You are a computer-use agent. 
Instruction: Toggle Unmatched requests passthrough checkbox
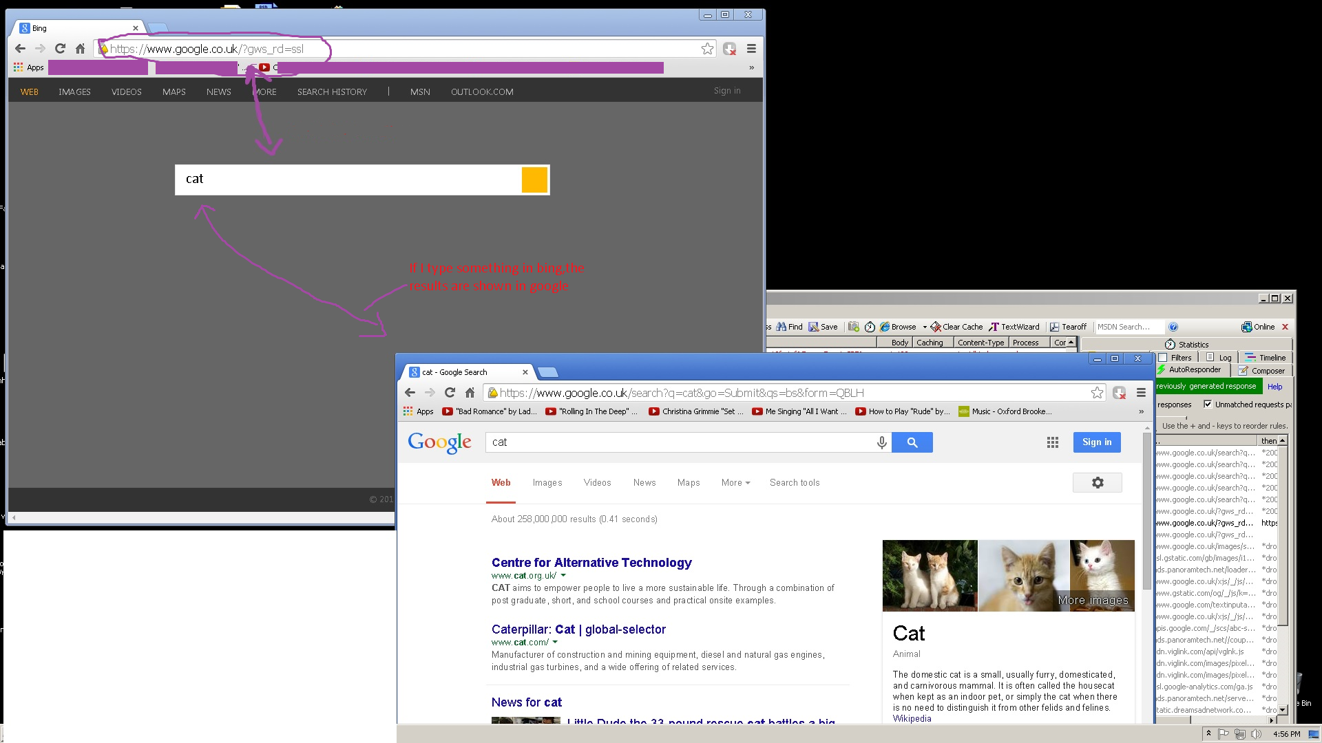[x=1207, y=405]
